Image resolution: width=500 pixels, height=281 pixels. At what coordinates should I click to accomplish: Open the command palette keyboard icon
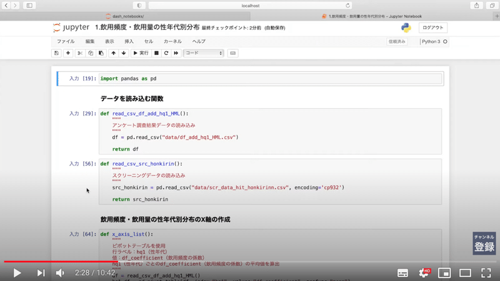click(x=232, y=53)
